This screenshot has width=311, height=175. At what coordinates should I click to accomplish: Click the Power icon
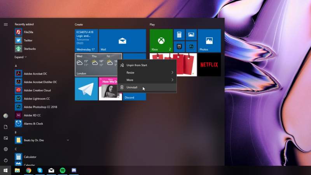coord(6,160)
